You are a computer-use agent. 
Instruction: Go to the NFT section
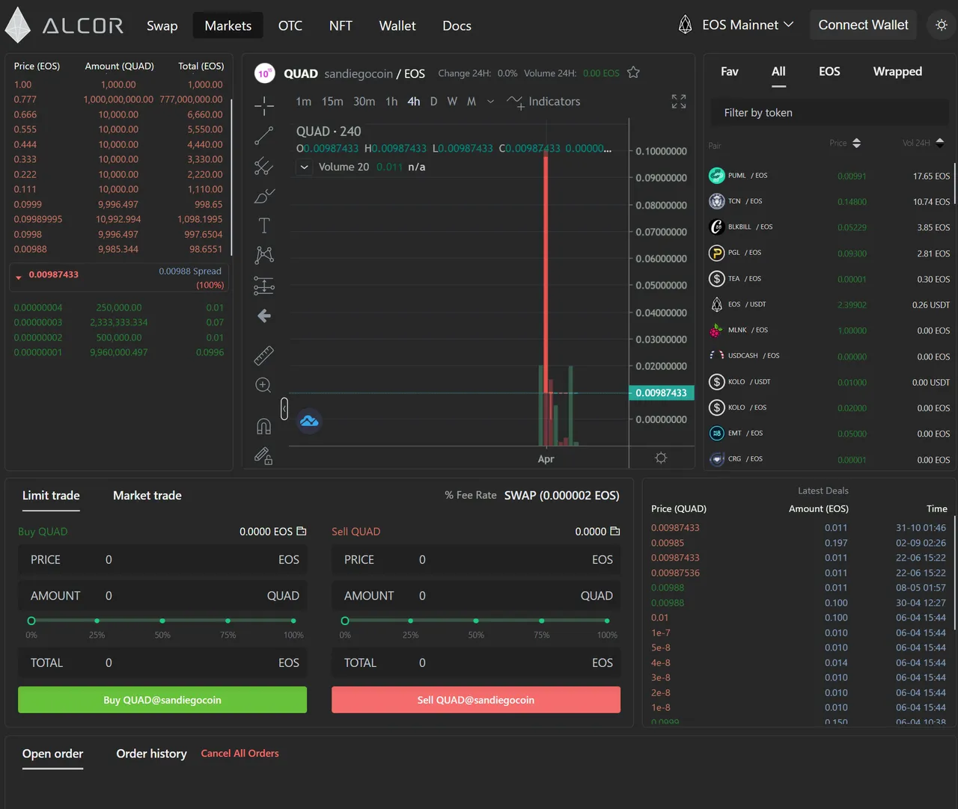tap(341, 25)
